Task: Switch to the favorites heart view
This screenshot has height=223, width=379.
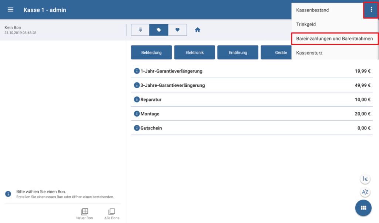Action: tap(177, 30)
